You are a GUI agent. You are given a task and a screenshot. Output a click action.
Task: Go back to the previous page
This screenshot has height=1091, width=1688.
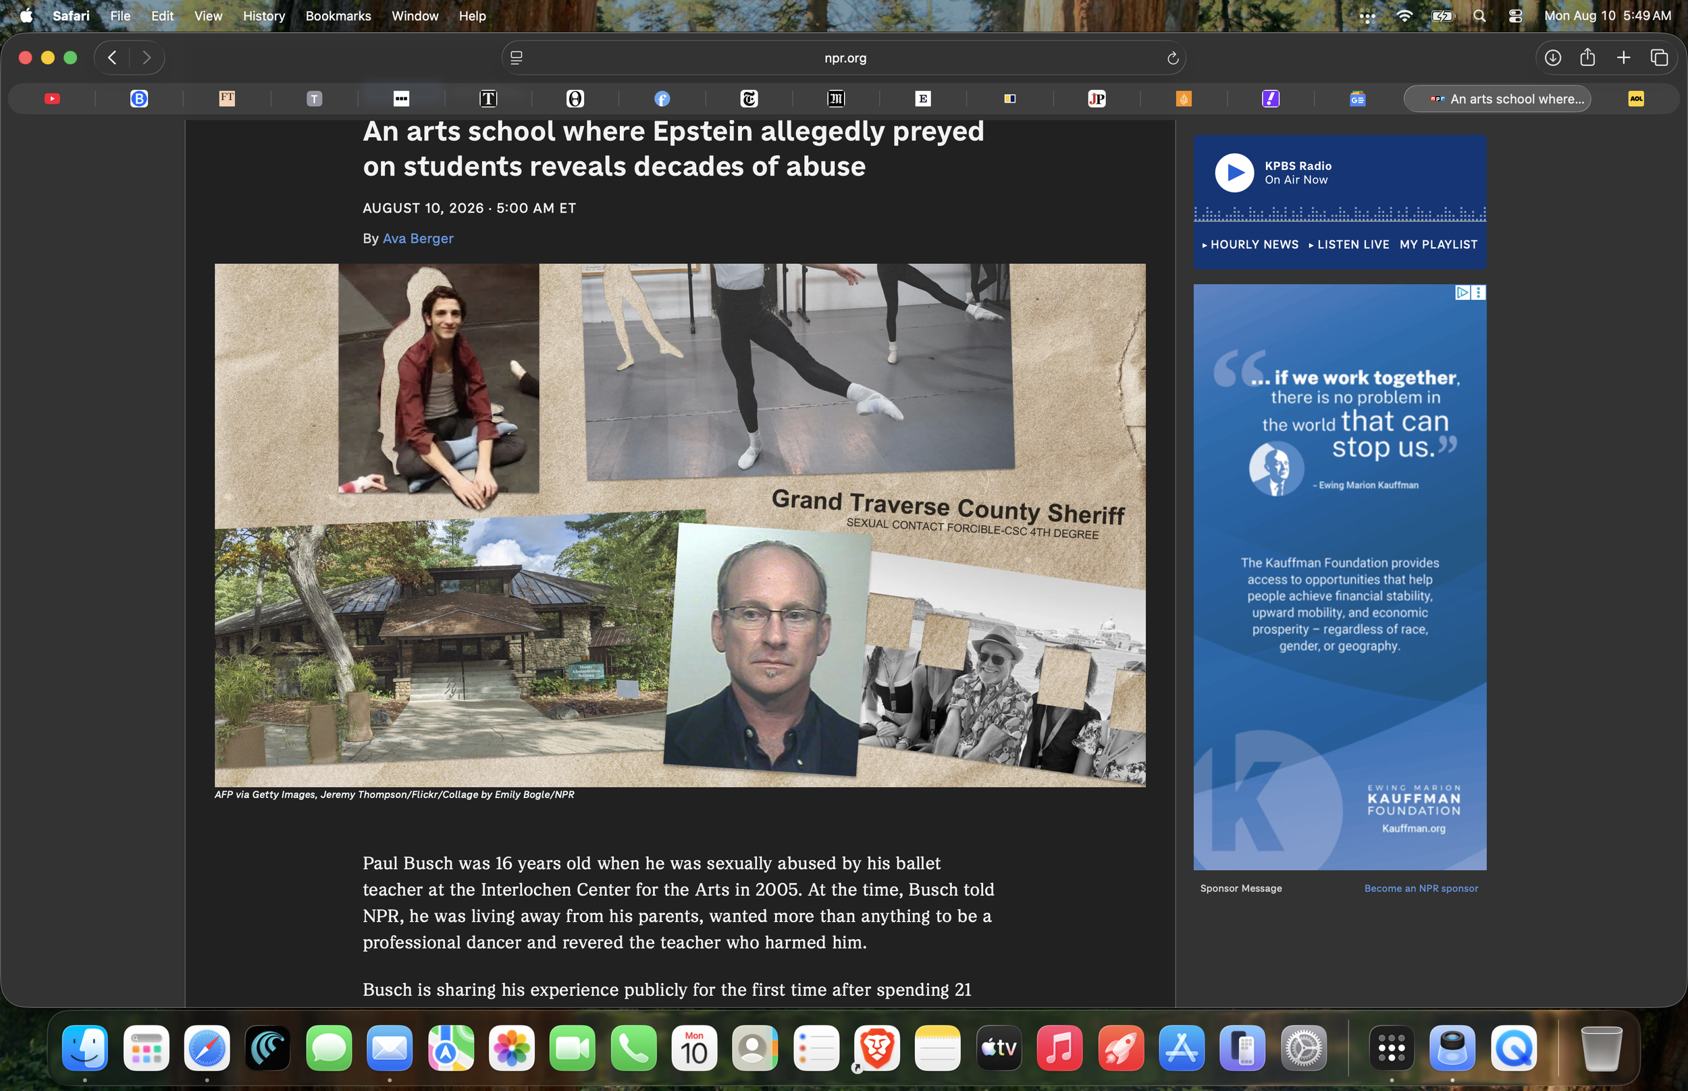click(x=112, y=58)
